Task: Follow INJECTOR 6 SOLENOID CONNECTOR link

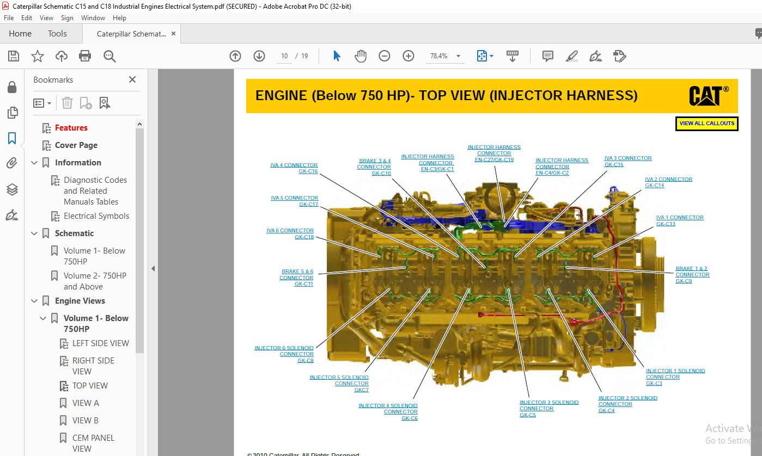Action: (x=284, y=354)
